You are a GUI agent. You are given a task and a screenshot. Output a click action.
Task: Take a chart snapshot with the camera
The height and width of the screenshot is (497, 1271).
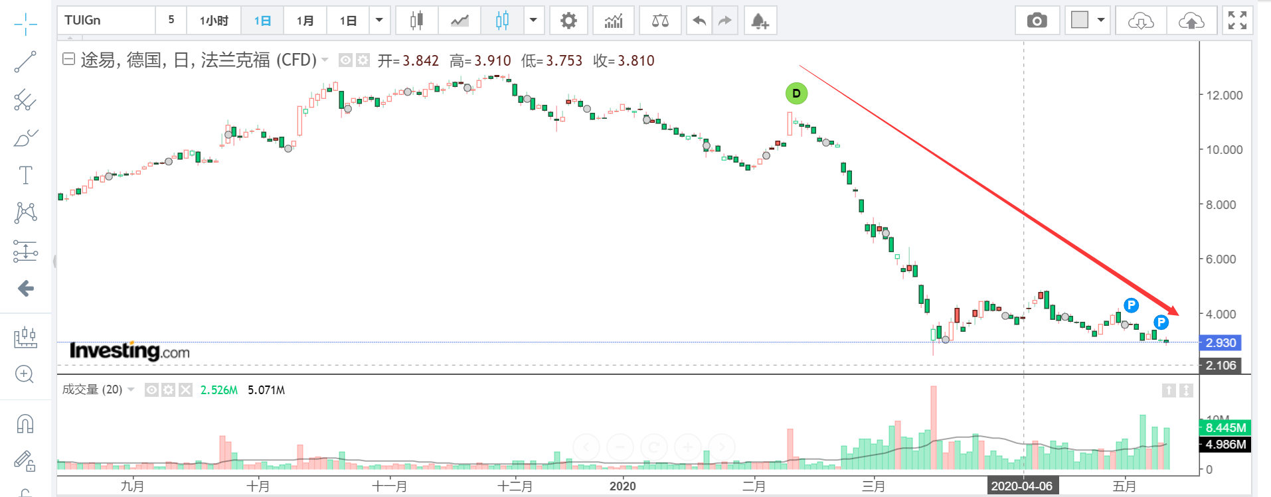click(1037, 21)
